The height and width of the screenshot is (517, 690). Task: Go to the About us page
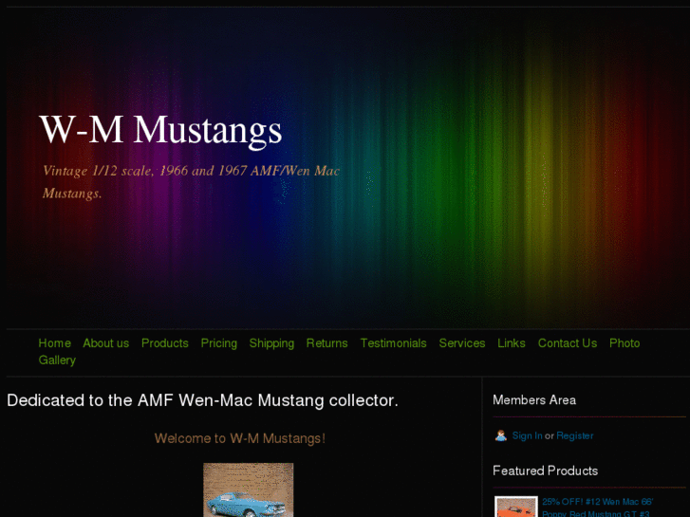(x=106, y=343)
